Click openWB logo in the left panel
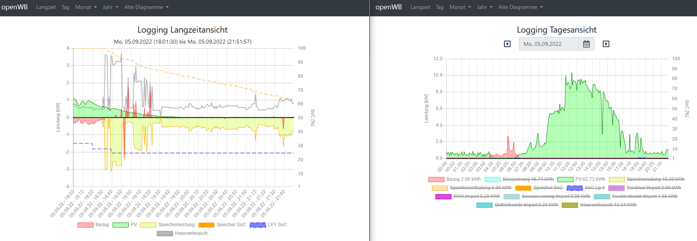The width and height of the screenshot is (697, 241). point(14,7)
